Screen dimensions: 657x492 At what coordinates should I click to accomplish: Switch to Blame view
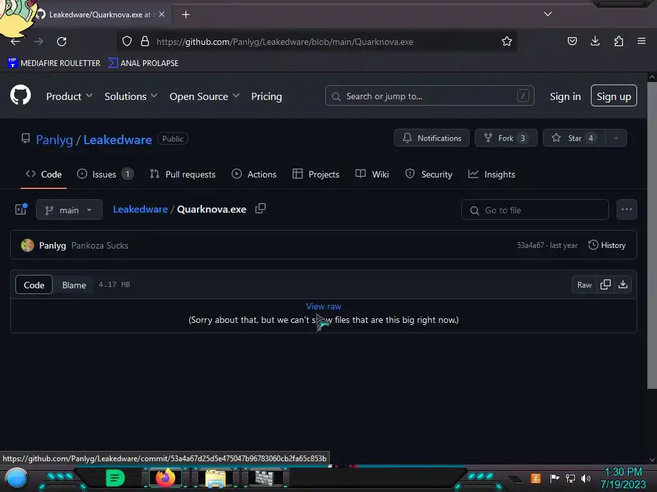tap(74, 285)
